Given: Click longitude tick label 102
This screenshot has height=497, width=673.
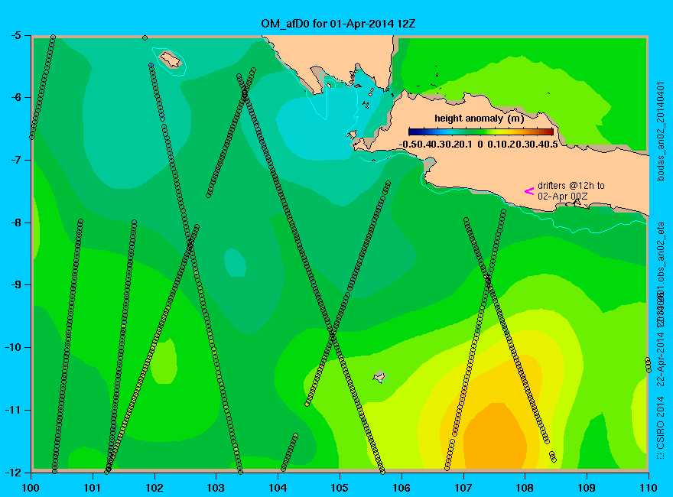Looking at the screenshot, I should point(154,488).
